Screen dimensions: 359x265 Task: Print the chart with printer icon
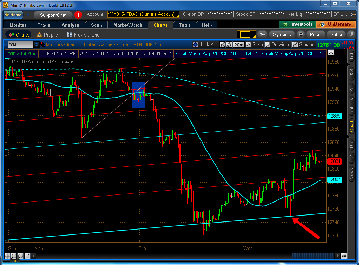coord(300,34)
